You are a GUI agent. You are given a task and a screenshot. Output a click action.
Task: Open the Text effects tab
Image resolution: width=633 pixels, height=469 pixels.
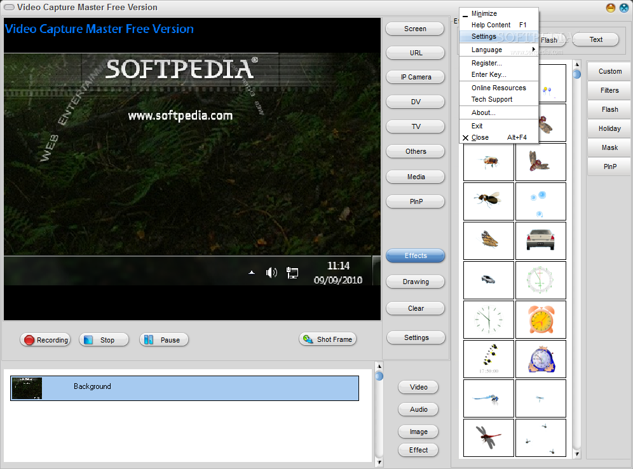point(596,39)
